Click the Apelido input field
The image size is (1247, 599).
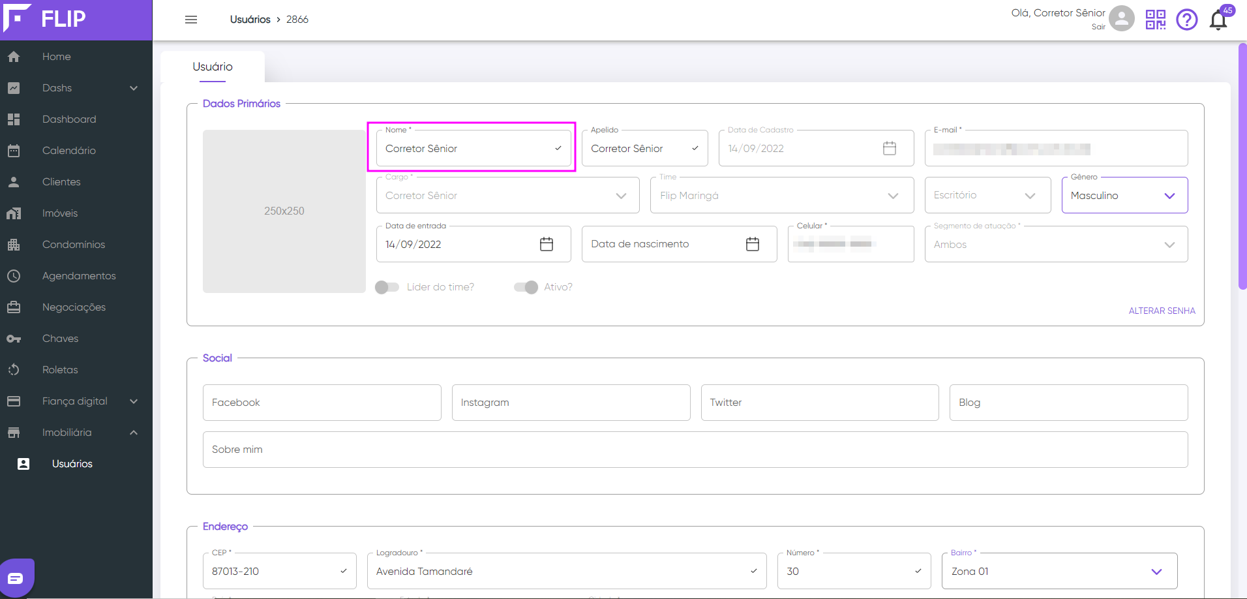click(x=644, y=148)
